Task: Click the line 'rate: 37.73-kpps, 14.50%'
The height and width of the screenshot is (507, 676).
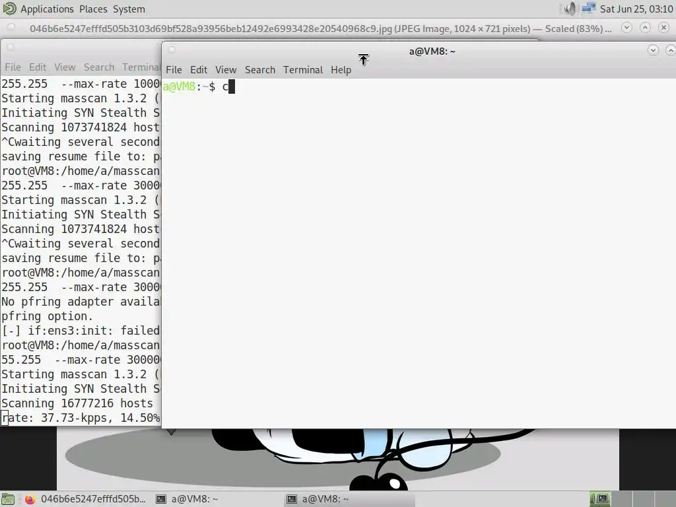Action: 81,418
